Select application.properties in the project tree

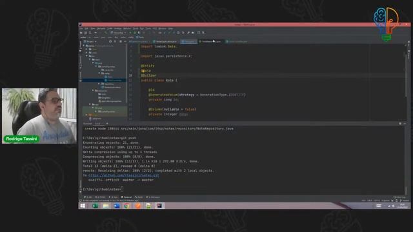(110, 101)
